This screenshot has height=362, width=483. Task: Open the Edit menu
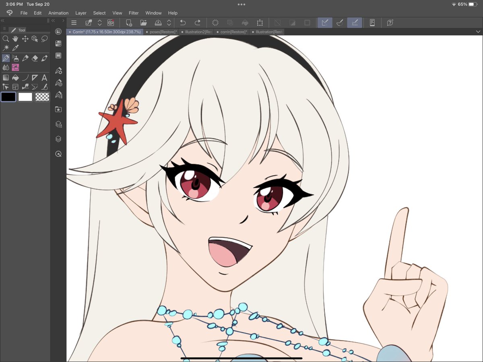(37, 13)
